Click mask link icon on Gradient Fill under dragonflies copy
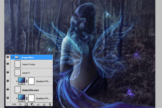The height and width of the screenshot is (108, 162). click(x=26, y=98)
